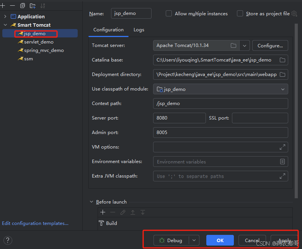Image resolution: width=302 pixels, height=249 pixels.
Task: Collapse the Before launch section
Action: click(91, 202)
